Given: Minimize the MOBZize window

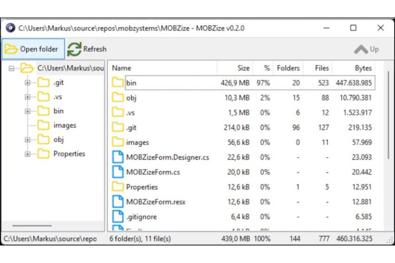Looking at the screenshot, I should pyautogui.click(x=326, y=28).
